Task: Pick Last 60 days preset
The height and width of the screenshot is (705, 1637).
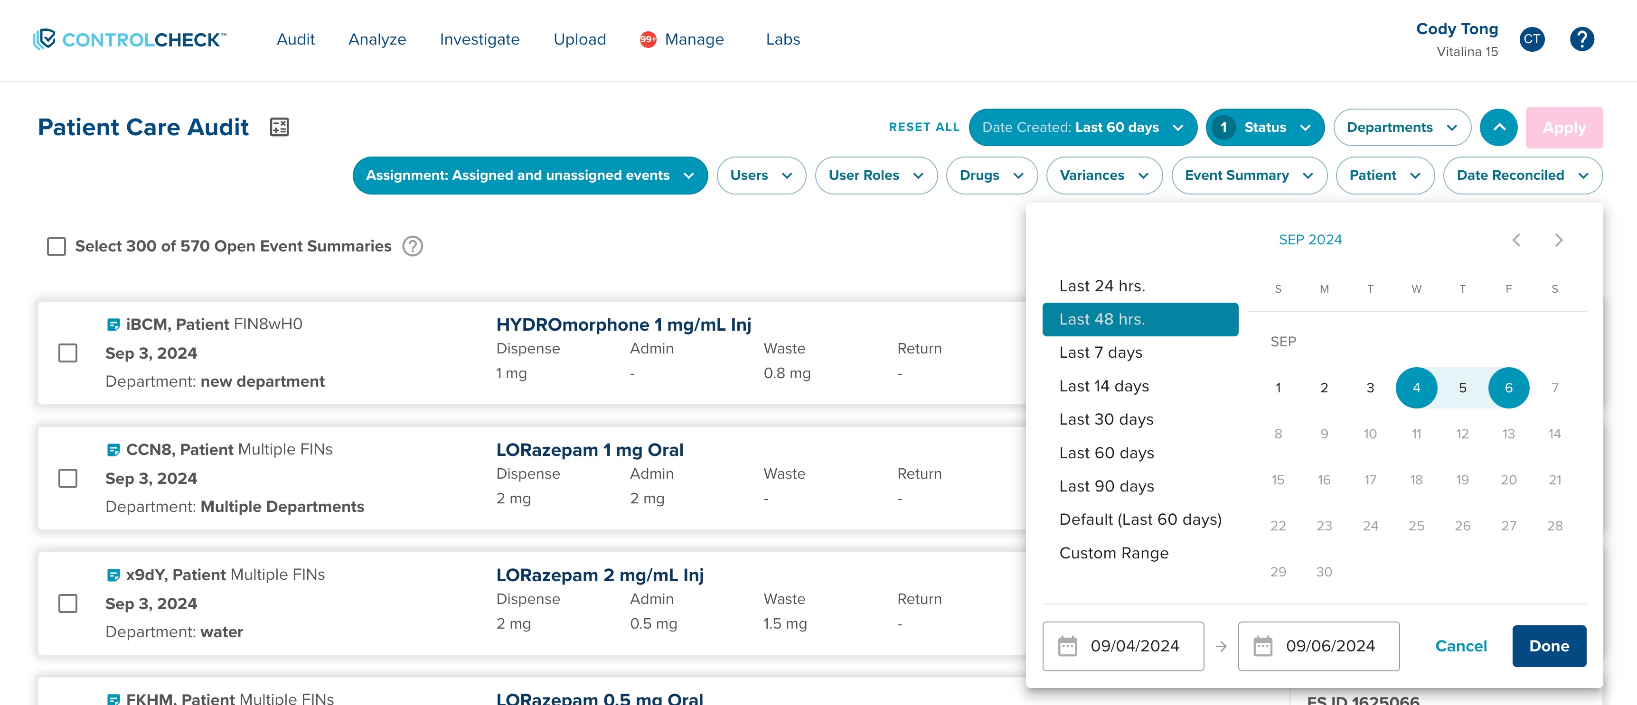Action: [x=1140, y=453]
